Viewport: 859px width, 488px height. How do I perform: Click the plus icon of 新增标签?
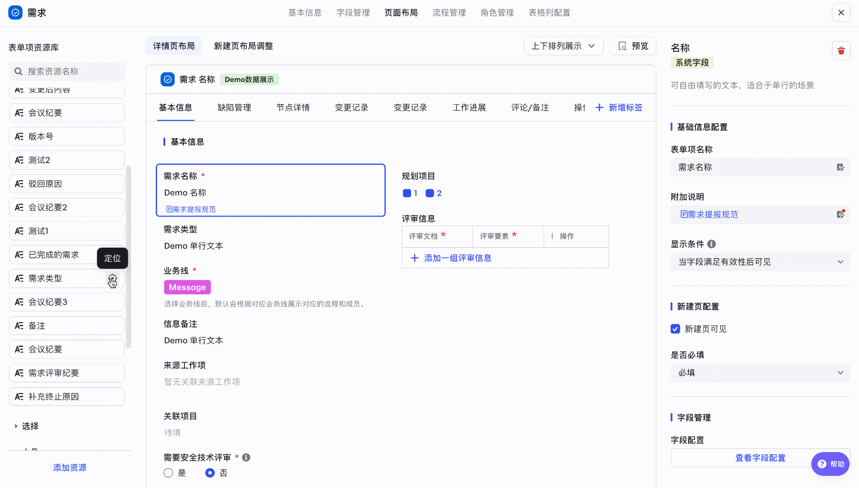click(x=599, y=107)
